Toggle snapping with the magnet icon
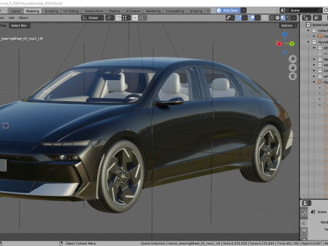Screen dimensions: 328x246 tap(119, 18)
